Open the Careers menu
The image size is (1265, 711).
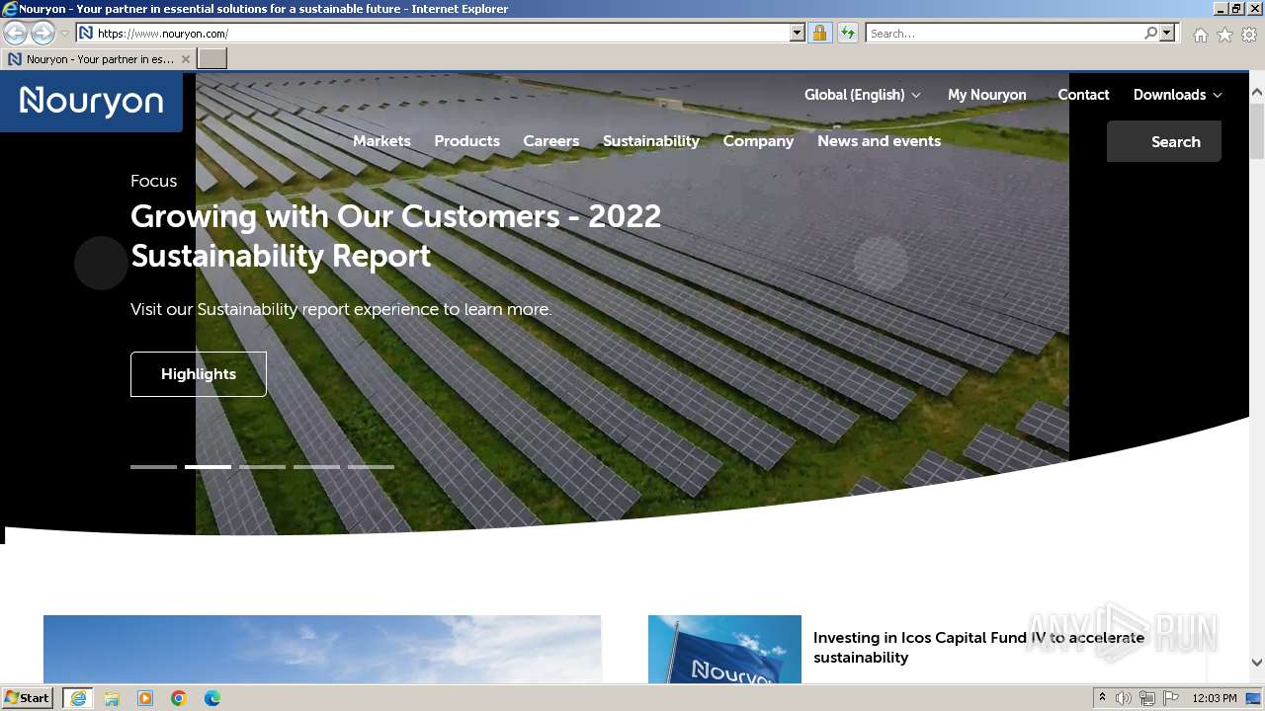click(x=550, y=141)
